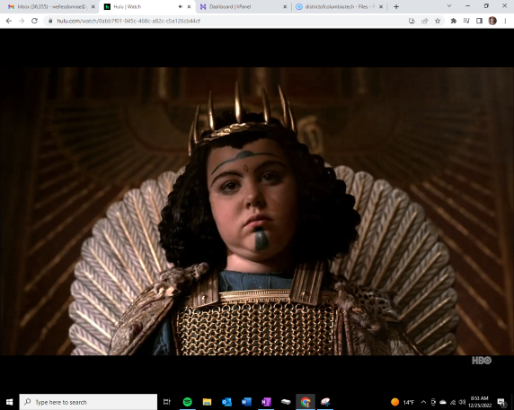
Task: Click the install app icon in address bar
Action: tap(412, 21)
